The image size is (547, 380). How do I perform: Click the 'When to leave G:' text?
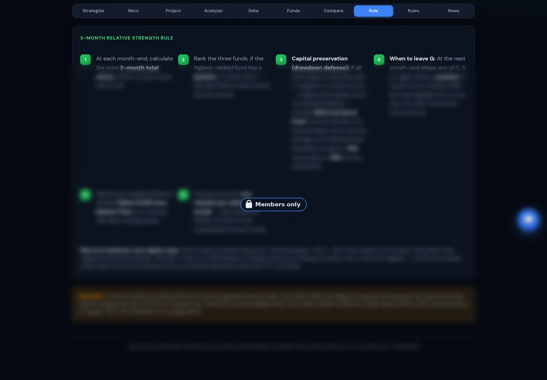pos(412,58)
